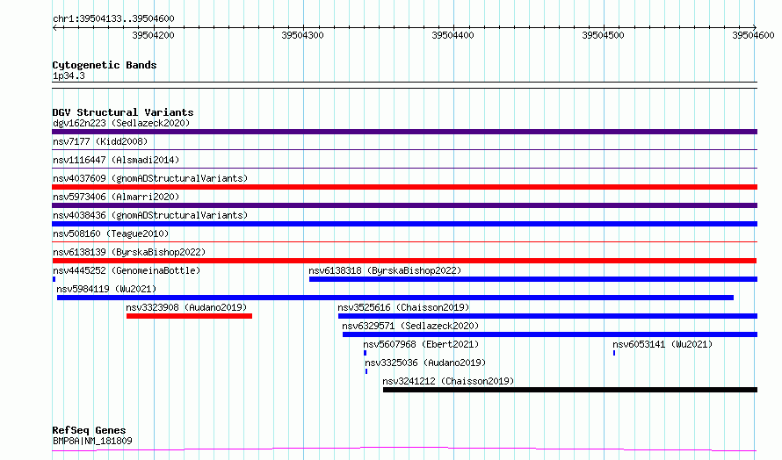This screenshot has height=460, width=782.
Task: Select the long blue bar under nsv5984119
Action: (395, 298)
